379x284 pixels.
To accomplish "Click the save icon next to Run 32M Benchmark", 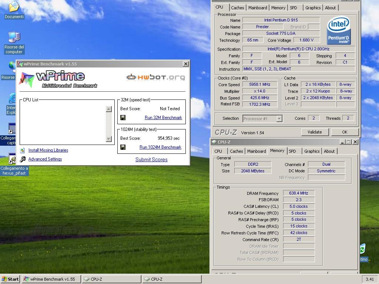I will pos(123,118).
